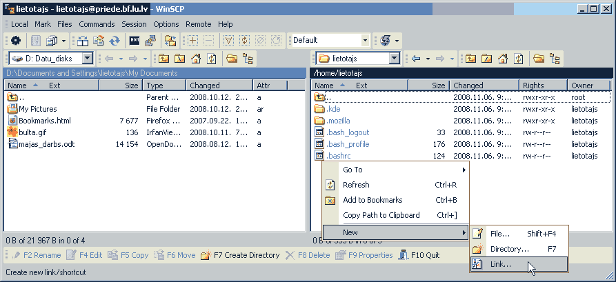Go to remote parent directory icon
Viewport: 616px width, 282px height.
pyautogui.click(x=471, y=59)
